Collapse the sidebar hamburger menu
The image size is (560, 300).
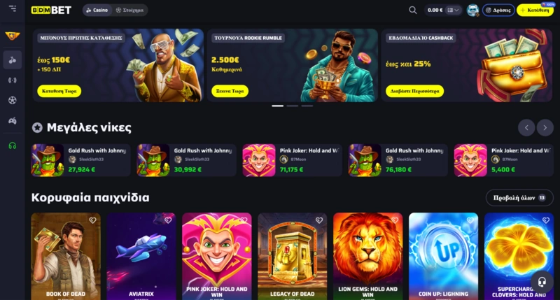click(13, 8)
